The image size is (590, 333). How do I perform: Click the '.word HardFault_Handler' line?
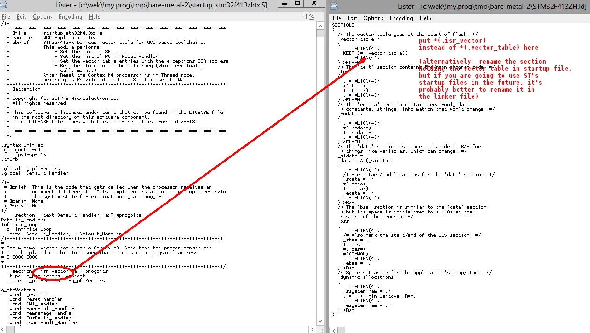pyautogui.click(x=42, y=309)
